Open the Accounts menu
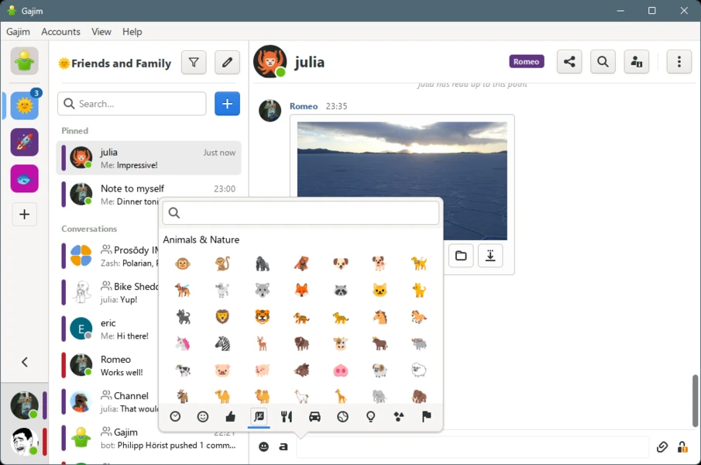 point(60,32)
